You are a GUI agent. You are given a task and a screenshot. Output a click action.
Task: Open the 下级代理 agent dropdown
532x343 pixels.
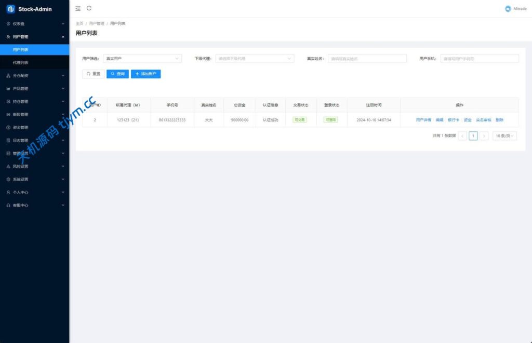click(255, 59)
